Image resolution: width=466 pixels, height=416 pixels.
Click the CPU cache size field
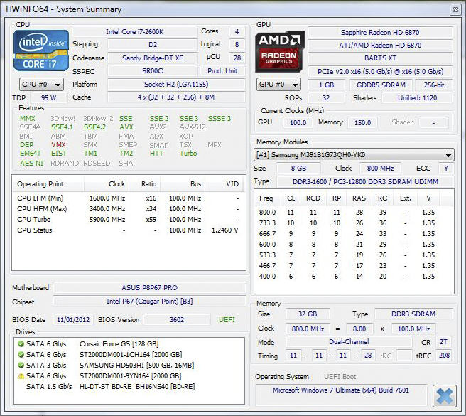[x=176, y=97]
